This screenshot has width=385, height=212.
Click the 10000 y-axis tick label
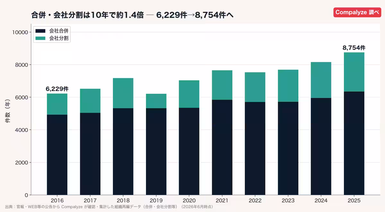coord(21,32)
